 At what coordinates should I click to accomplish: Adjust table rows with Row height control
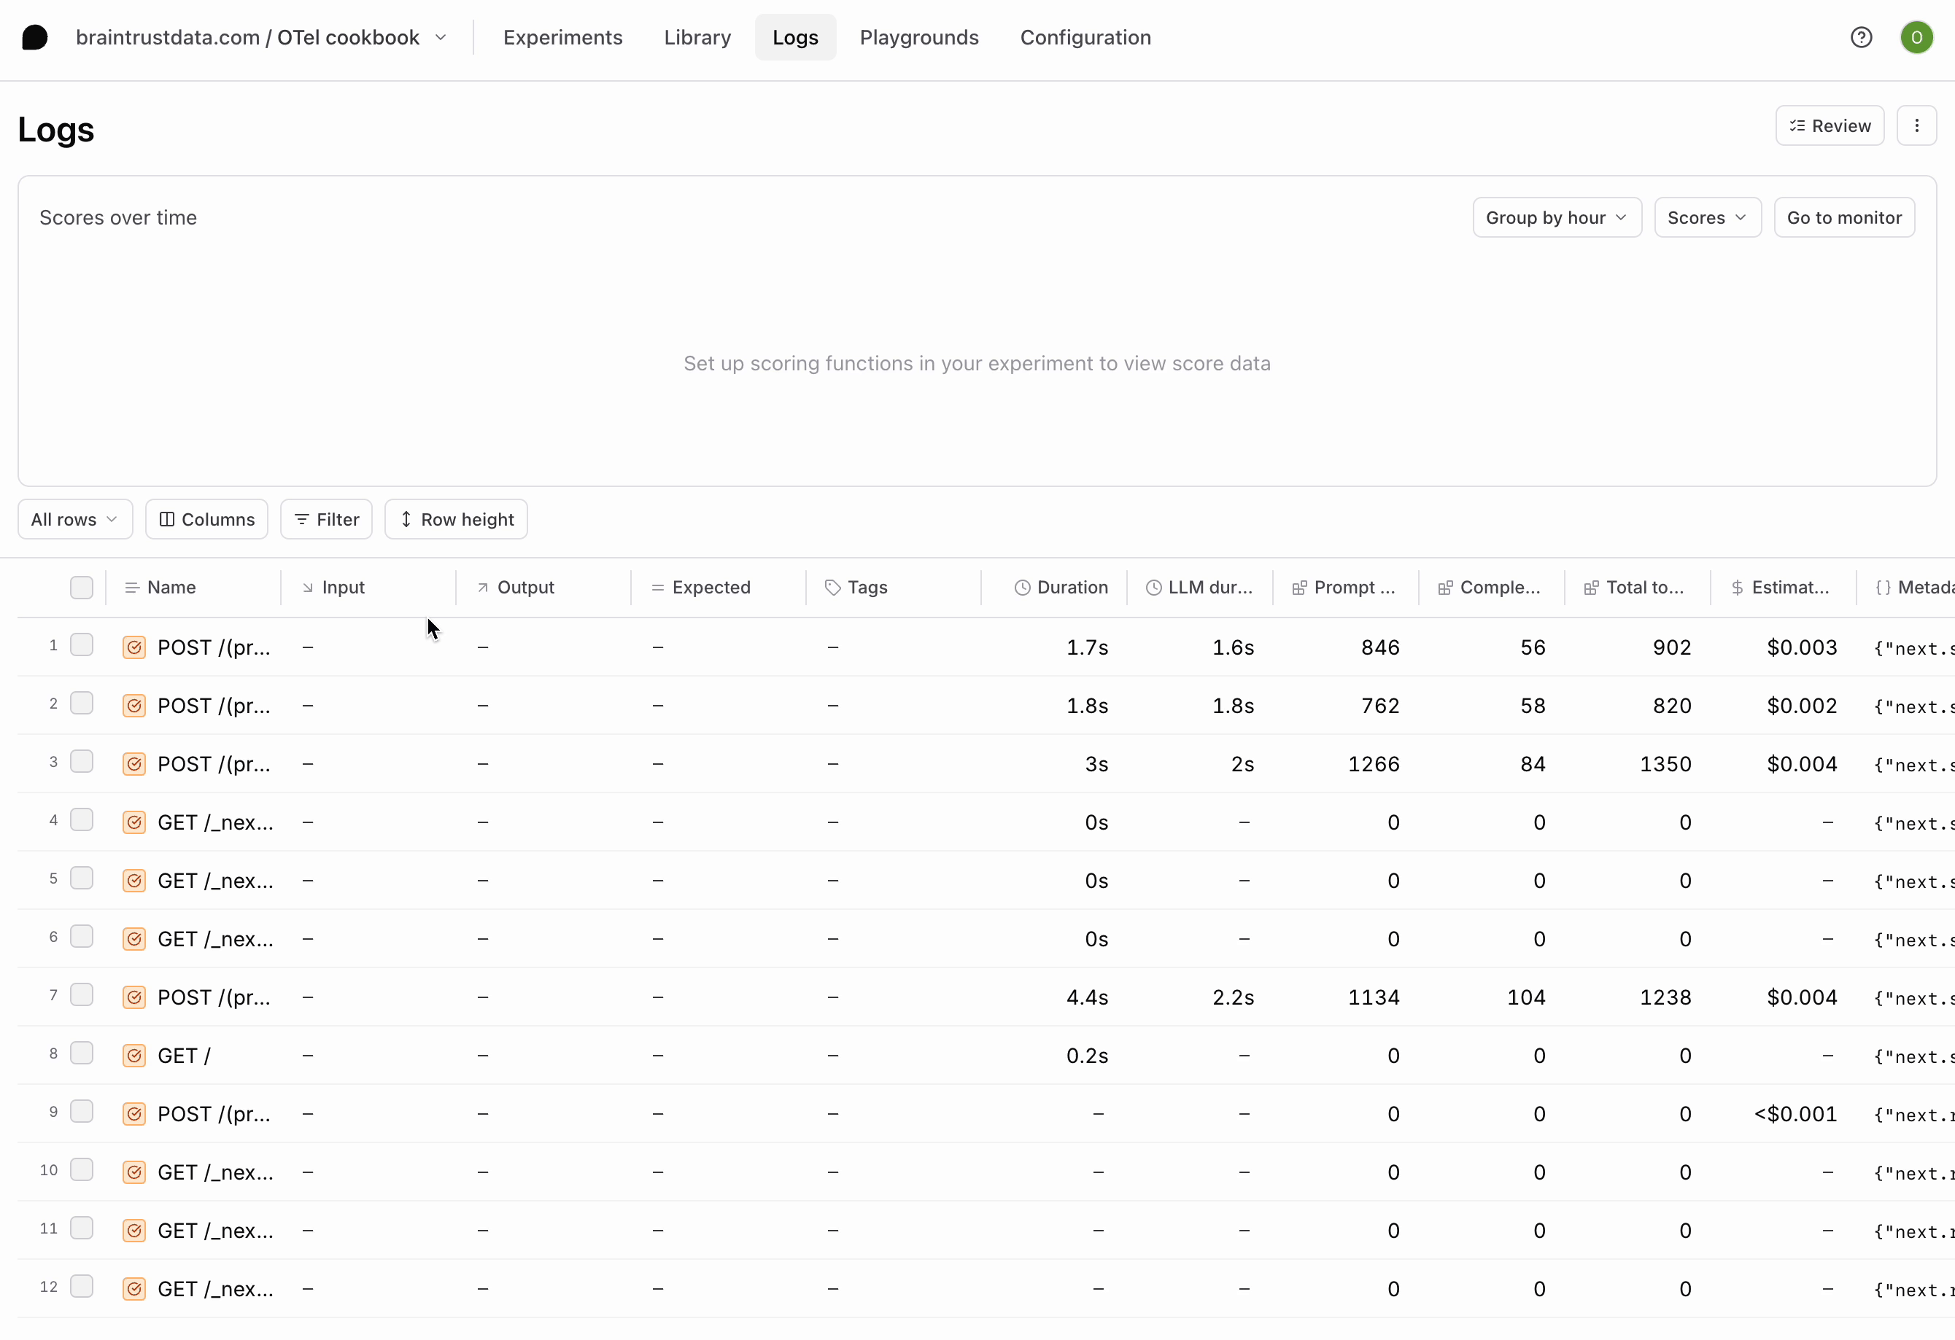point(456,518)
